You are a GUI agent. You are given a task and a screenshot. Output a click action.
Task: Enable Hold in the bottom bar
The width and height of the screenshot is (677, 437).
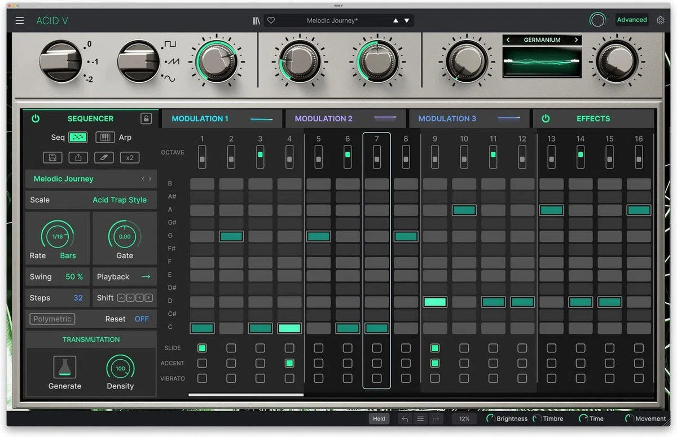[379, 418]
